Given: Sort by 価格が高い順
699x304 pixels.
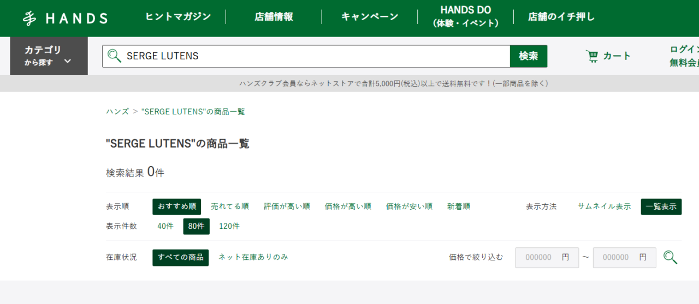Looking at the screenshot, I should (348, 207).
